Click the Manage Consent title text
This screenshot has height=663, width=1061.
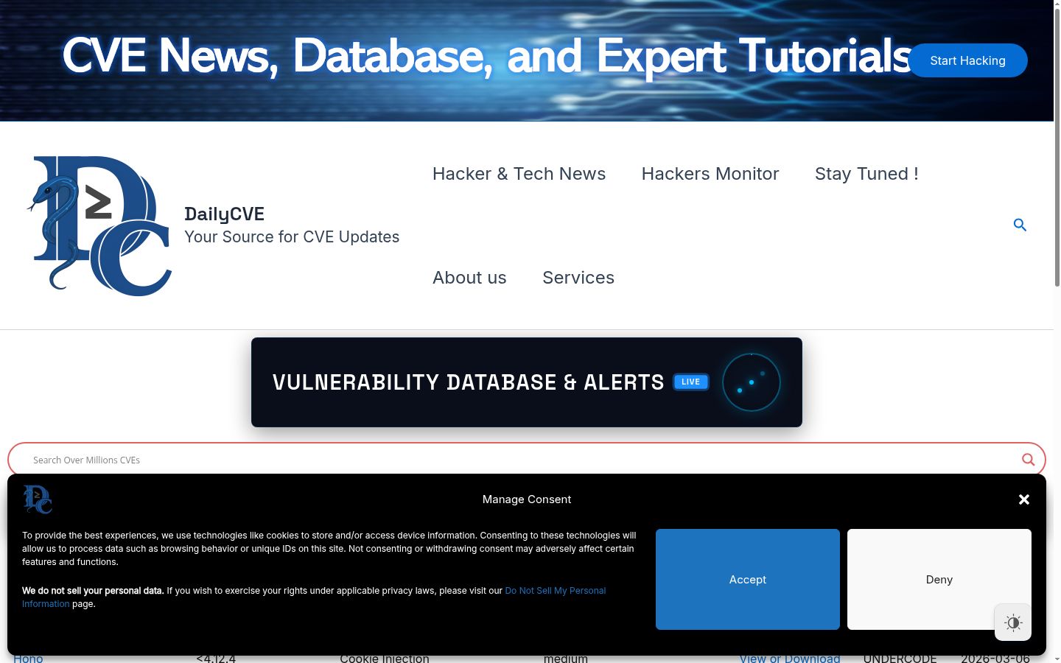tap(527, 499)
